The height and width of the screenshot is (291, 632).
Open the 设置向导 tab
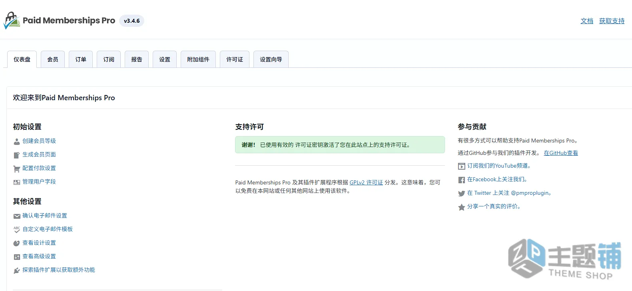click(x=271, y=59)
